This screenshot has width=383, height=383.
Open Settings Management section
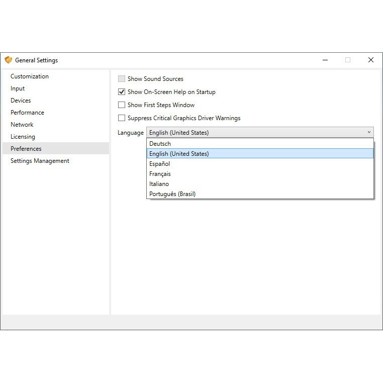(40, 161)
